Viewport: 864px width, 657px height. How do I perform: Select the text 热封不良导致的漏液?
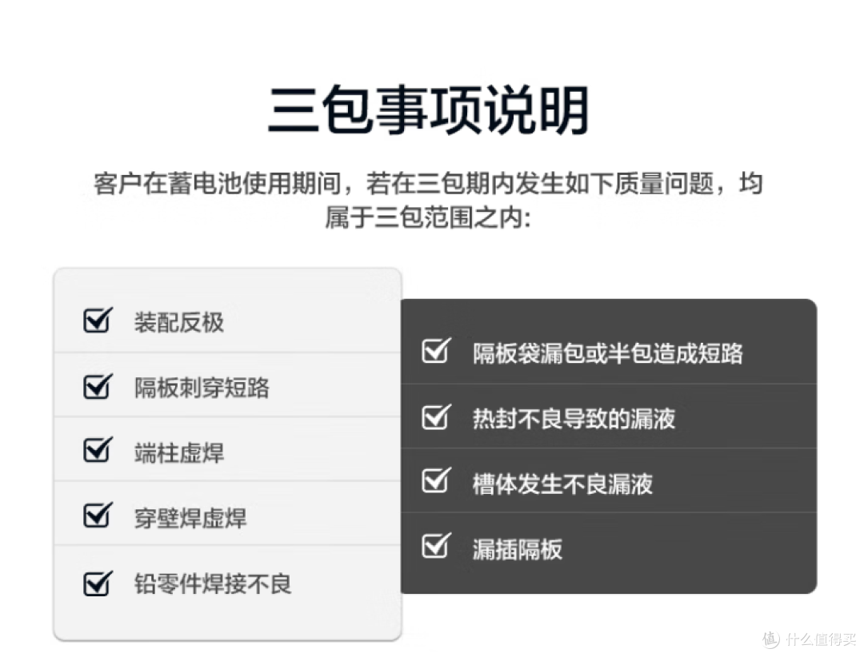point(574,419)
